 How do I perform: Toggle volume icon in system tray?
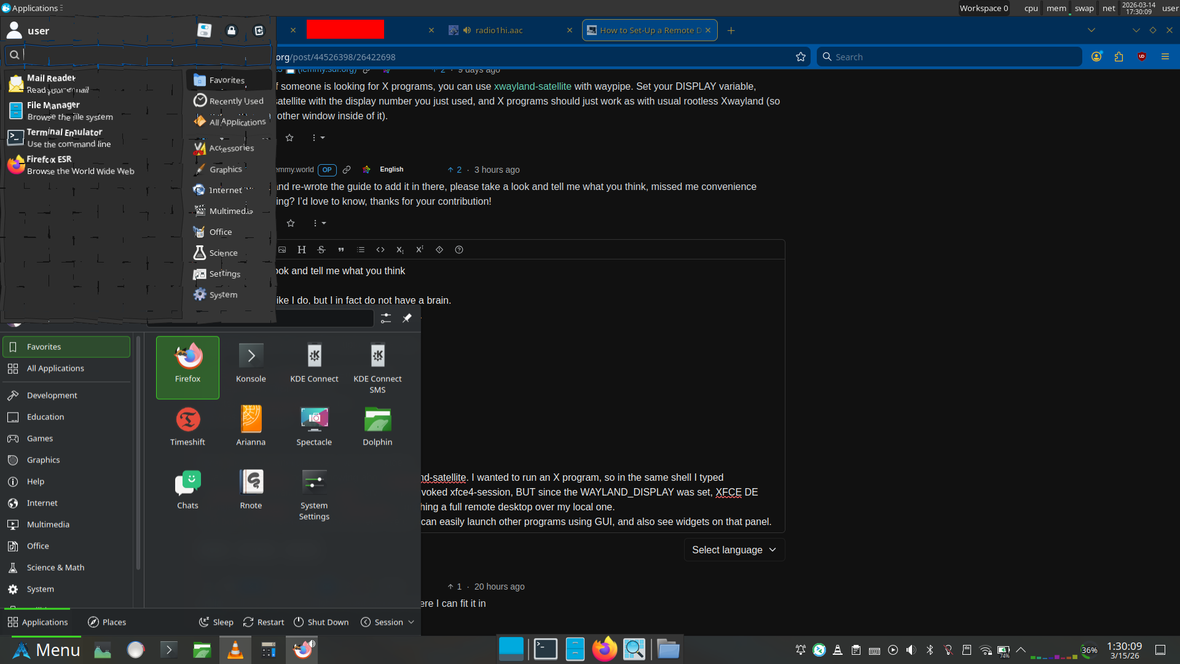tap(911, 650)
